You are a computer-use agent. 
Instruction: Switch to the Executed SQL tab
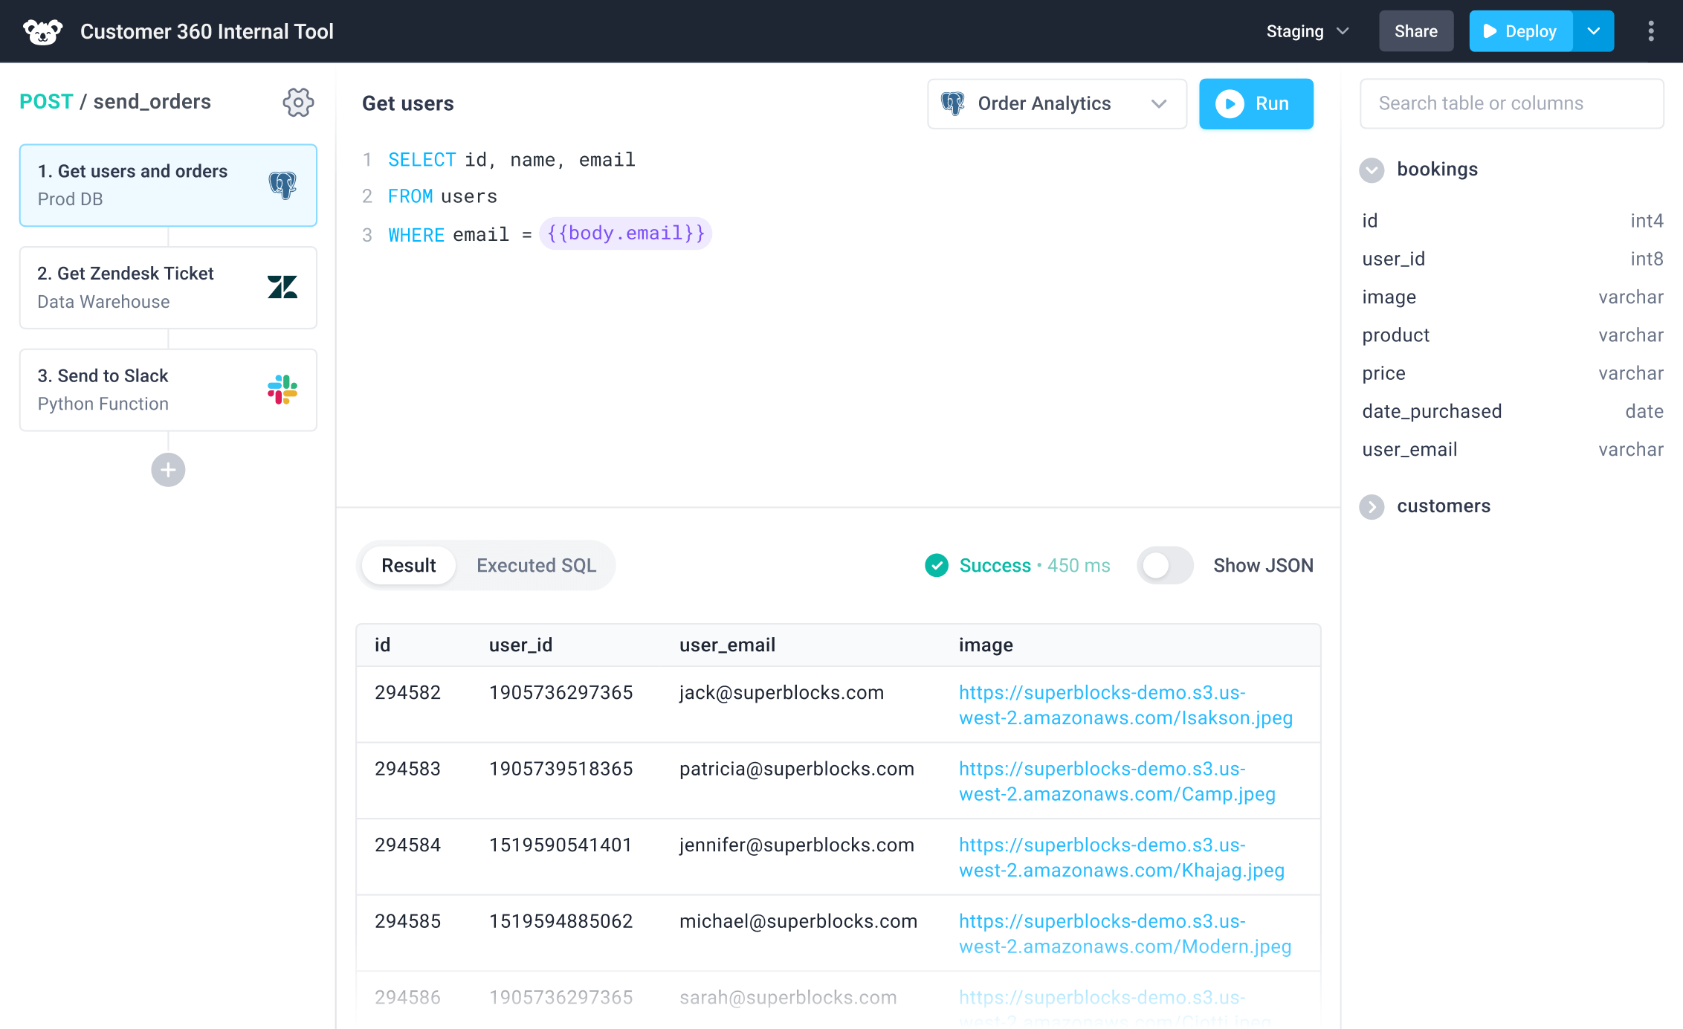pos(536,566)
